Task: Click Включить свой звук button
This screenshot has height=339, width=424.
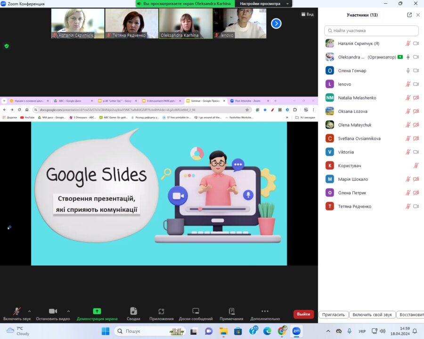Action: (372, 315)
